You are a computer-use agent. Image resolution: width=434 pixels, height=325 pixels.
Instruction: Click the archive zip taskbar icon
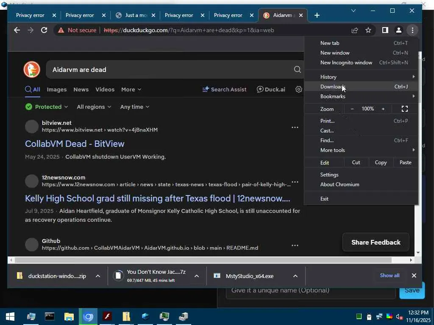pos(126,317)
